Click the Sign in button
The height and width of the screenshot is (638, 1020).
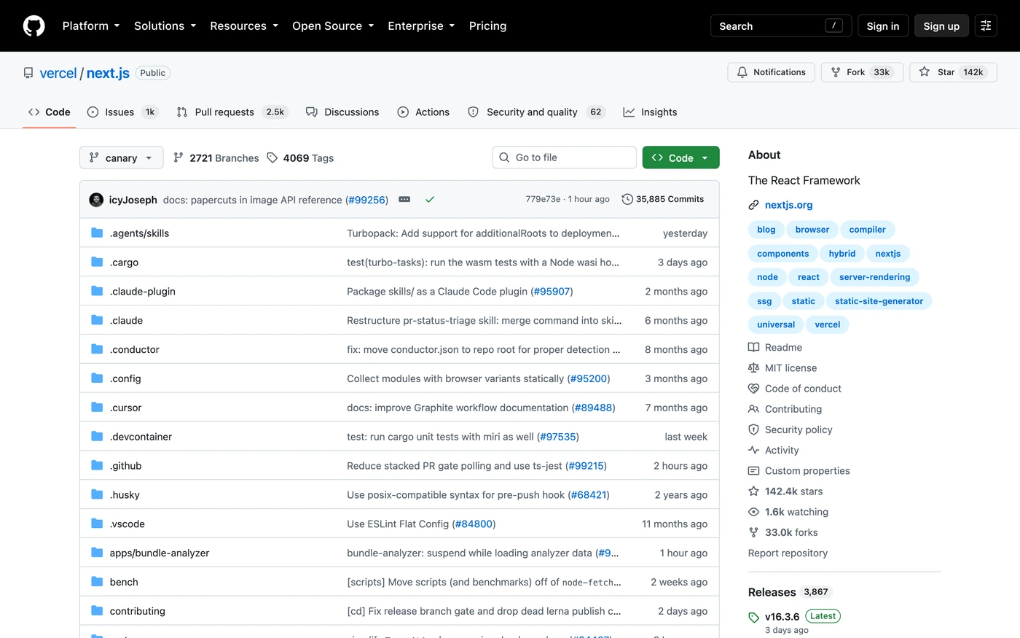883,26
